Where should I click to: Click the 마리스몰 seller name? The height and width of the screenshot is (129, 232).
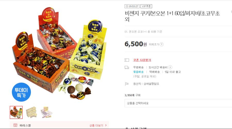[x=25, y=125]
